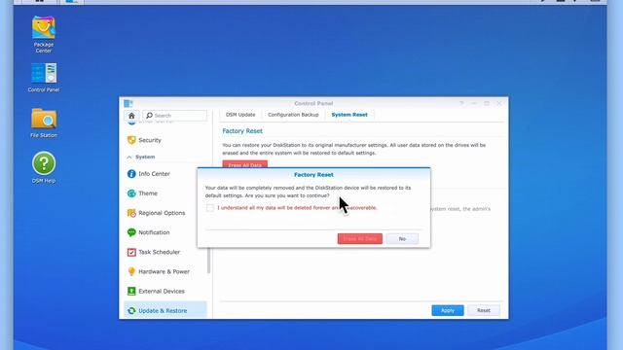Screen dimensions: 623x350
Task: Click the Control Panel home icon
Action: coord(131,116)
